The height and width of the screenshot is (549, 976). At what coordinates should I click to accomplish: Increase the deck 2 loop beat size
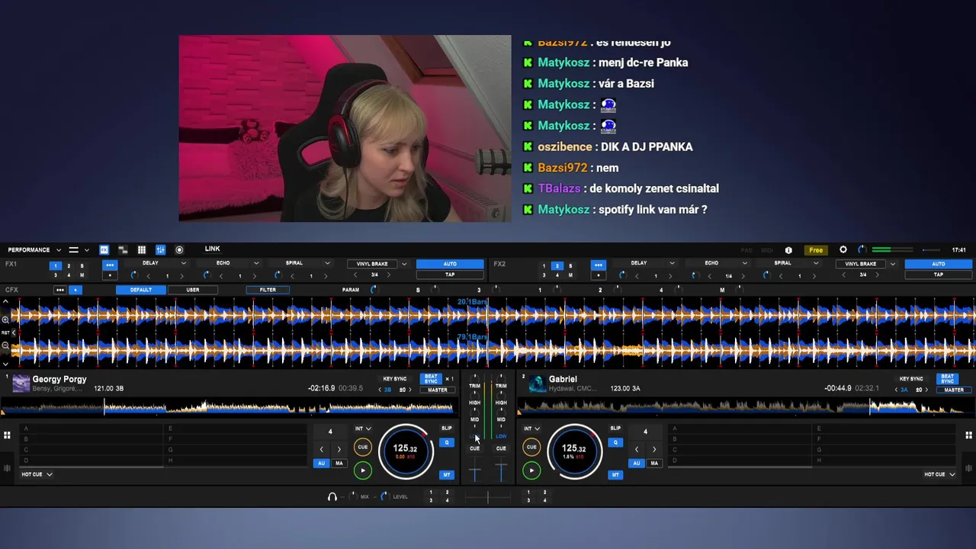(x=654, y=449)
